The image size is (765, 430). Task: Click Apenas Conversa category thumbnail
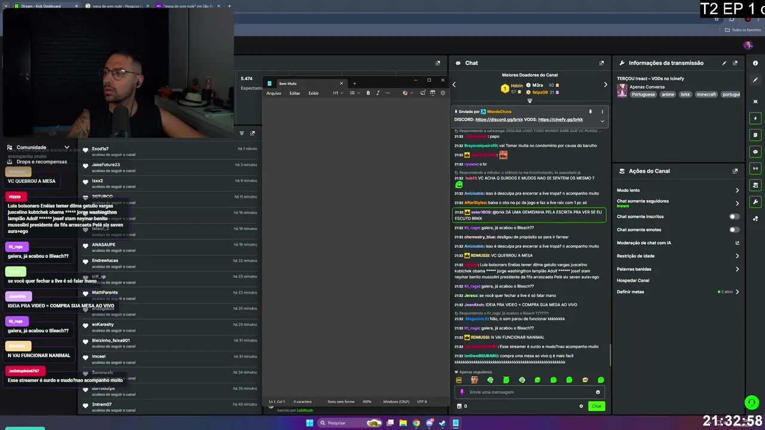[622, 90]
